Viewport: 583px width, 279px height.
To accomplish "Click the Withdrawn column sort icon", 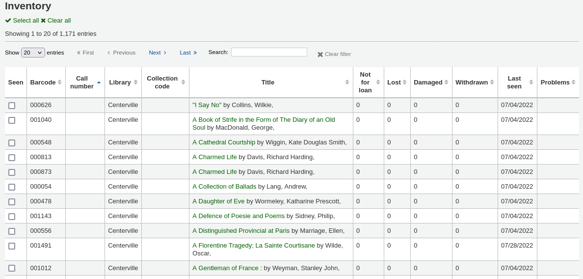I will pyautogui.click(x=492, y=83).
